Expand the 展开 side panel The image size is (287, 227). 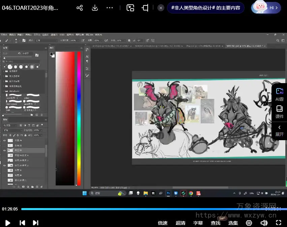tap(279, 130)
